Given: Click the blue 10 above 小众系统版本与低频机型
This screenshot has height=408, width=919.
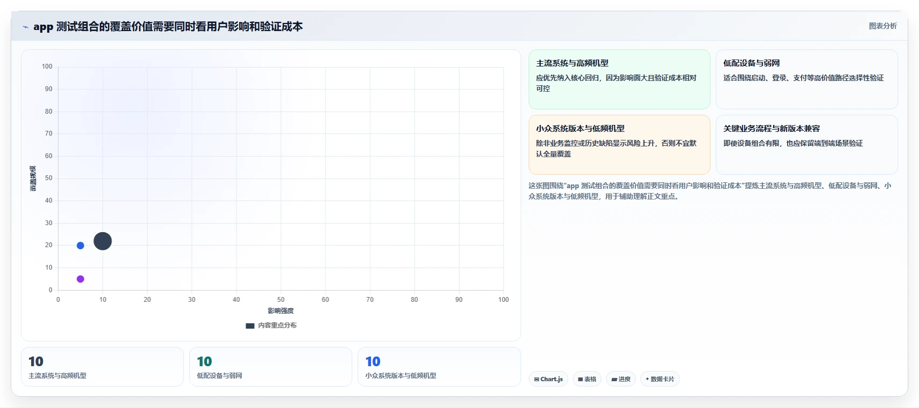Looking at the screenshot, I should [373, 361].
